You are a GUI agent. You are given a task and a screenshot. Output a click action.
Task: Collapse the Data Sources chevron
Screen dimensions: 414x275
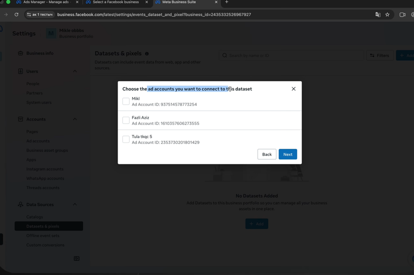[x=75, y=205]
